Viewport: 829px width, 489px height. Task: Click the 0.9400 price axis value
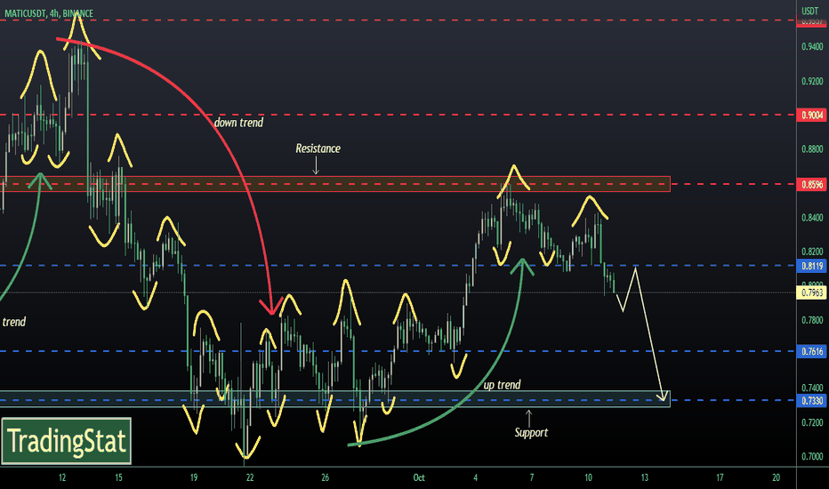[812, 46]
